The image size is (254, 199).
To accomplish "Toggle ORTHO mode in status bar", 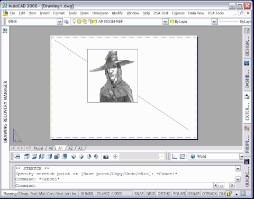I will 164,194.
